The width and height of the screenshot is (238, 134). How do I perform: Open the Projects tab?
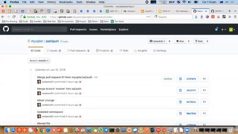[x=104, y=51]
